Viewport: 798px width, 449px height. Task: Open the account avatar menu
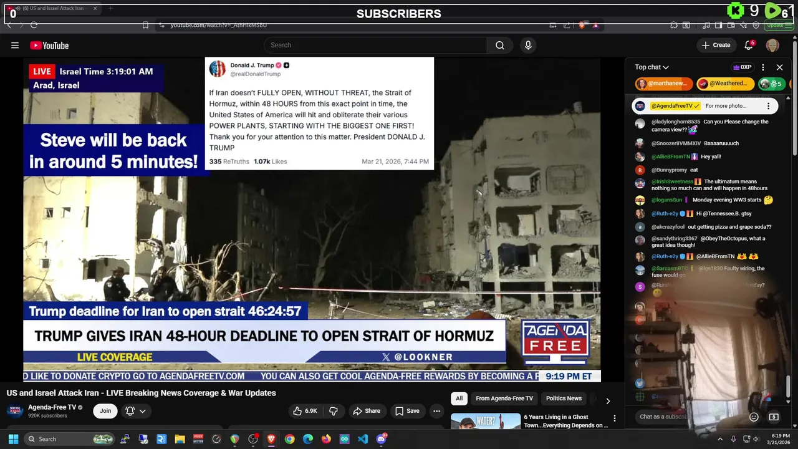pyautogui.click(x=772, y=45)
